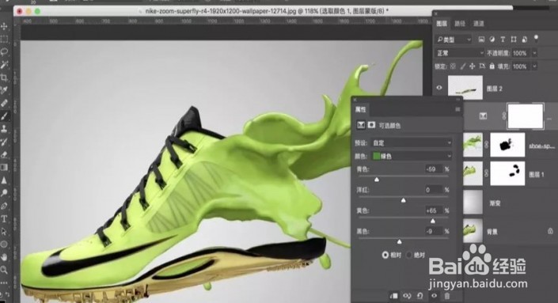Select the 属性 (Properties) tab

point(361,109)
